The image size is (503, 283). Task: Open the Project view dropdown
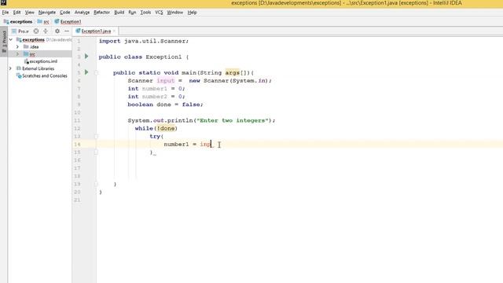click(x=20, y=31)
